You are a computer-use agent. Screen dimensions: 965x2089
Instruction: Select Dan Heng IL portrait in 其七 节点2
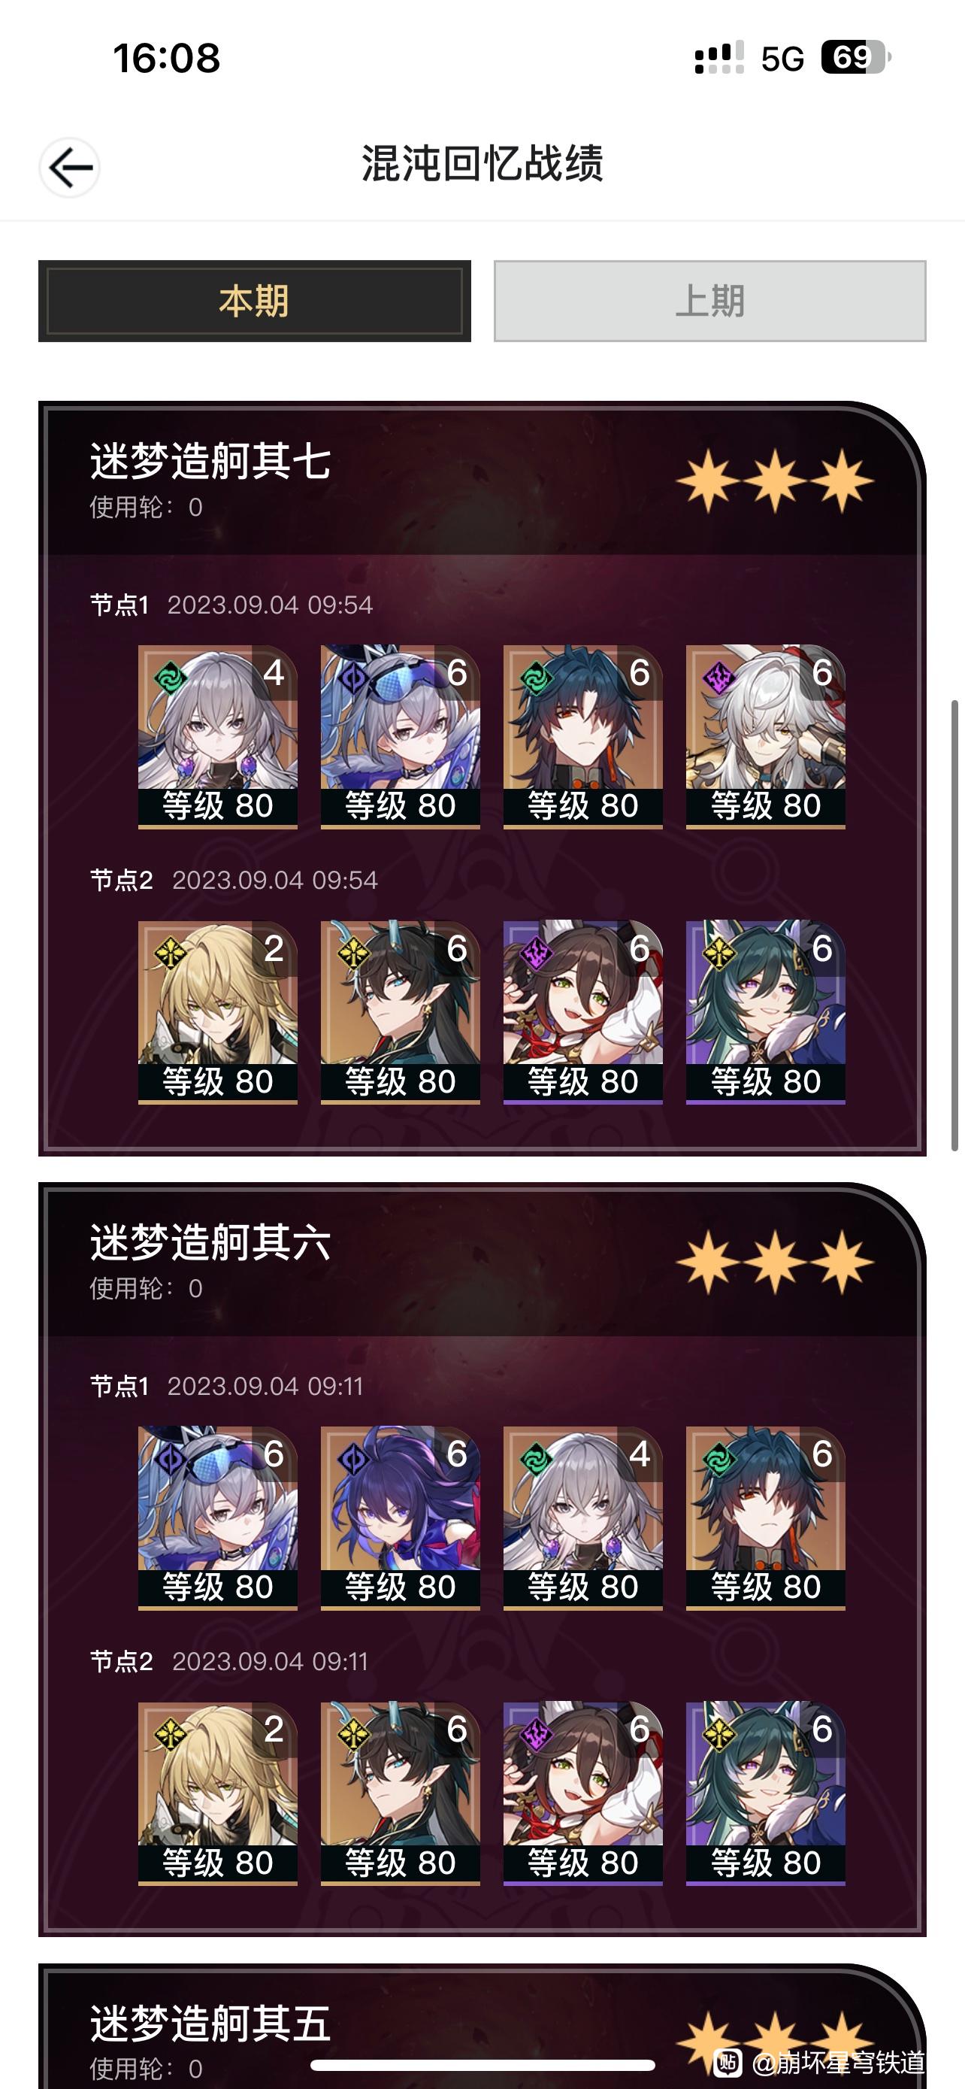[x=401, y=1012]
